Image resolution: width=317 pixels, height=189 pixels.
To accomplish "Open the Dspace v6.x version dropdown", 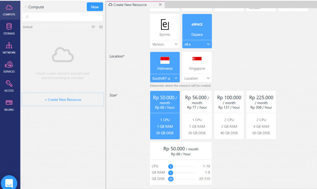I will pyautogui.click(x=197, y=44).
